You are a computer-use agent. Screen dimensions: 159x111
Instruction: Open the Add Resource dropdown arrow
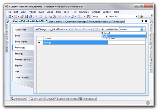tap(69, 29)
